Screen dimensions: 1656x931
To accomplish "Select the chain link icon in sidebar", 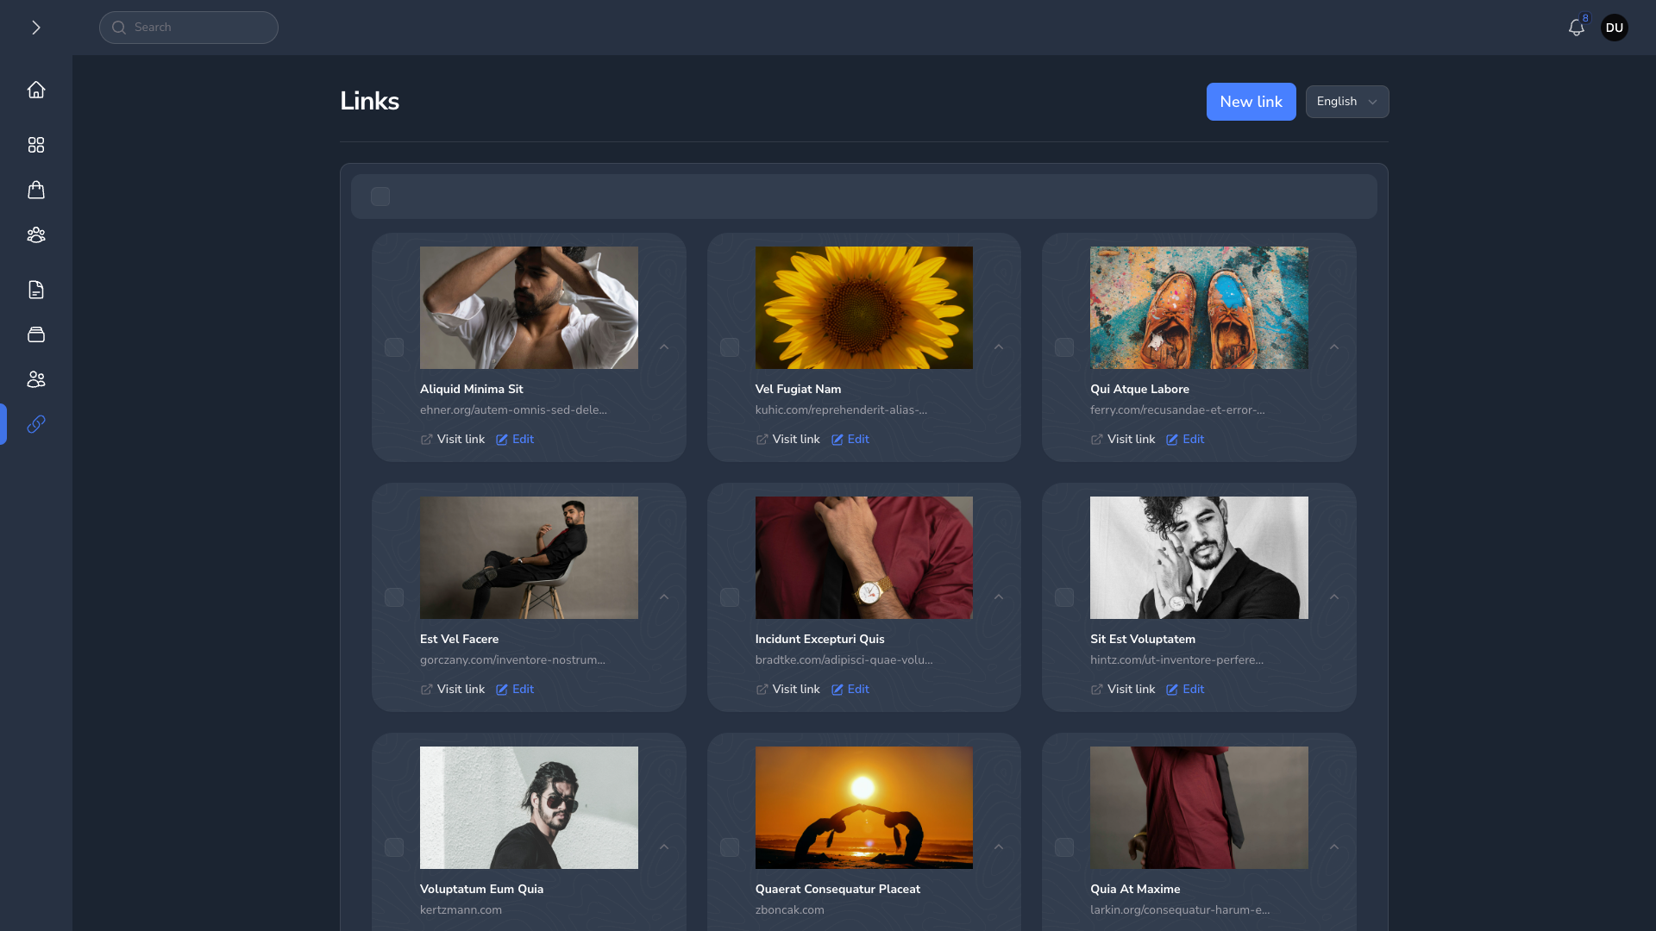I will [x=35, y=424].
